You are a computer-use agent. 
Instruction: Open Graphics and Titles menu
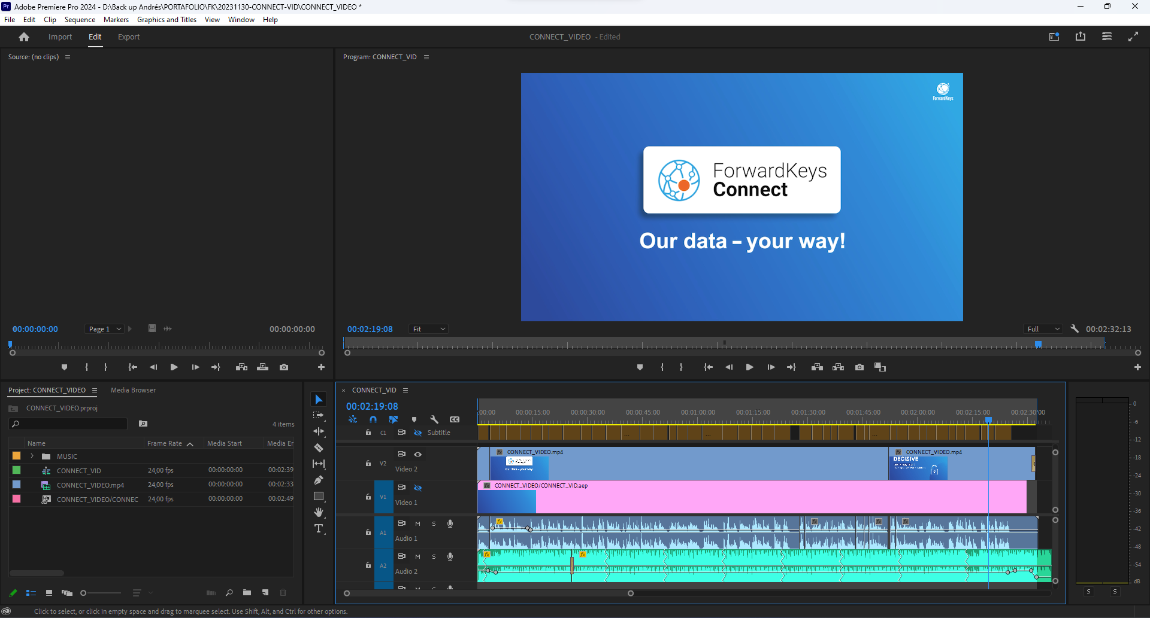point(167,20)
